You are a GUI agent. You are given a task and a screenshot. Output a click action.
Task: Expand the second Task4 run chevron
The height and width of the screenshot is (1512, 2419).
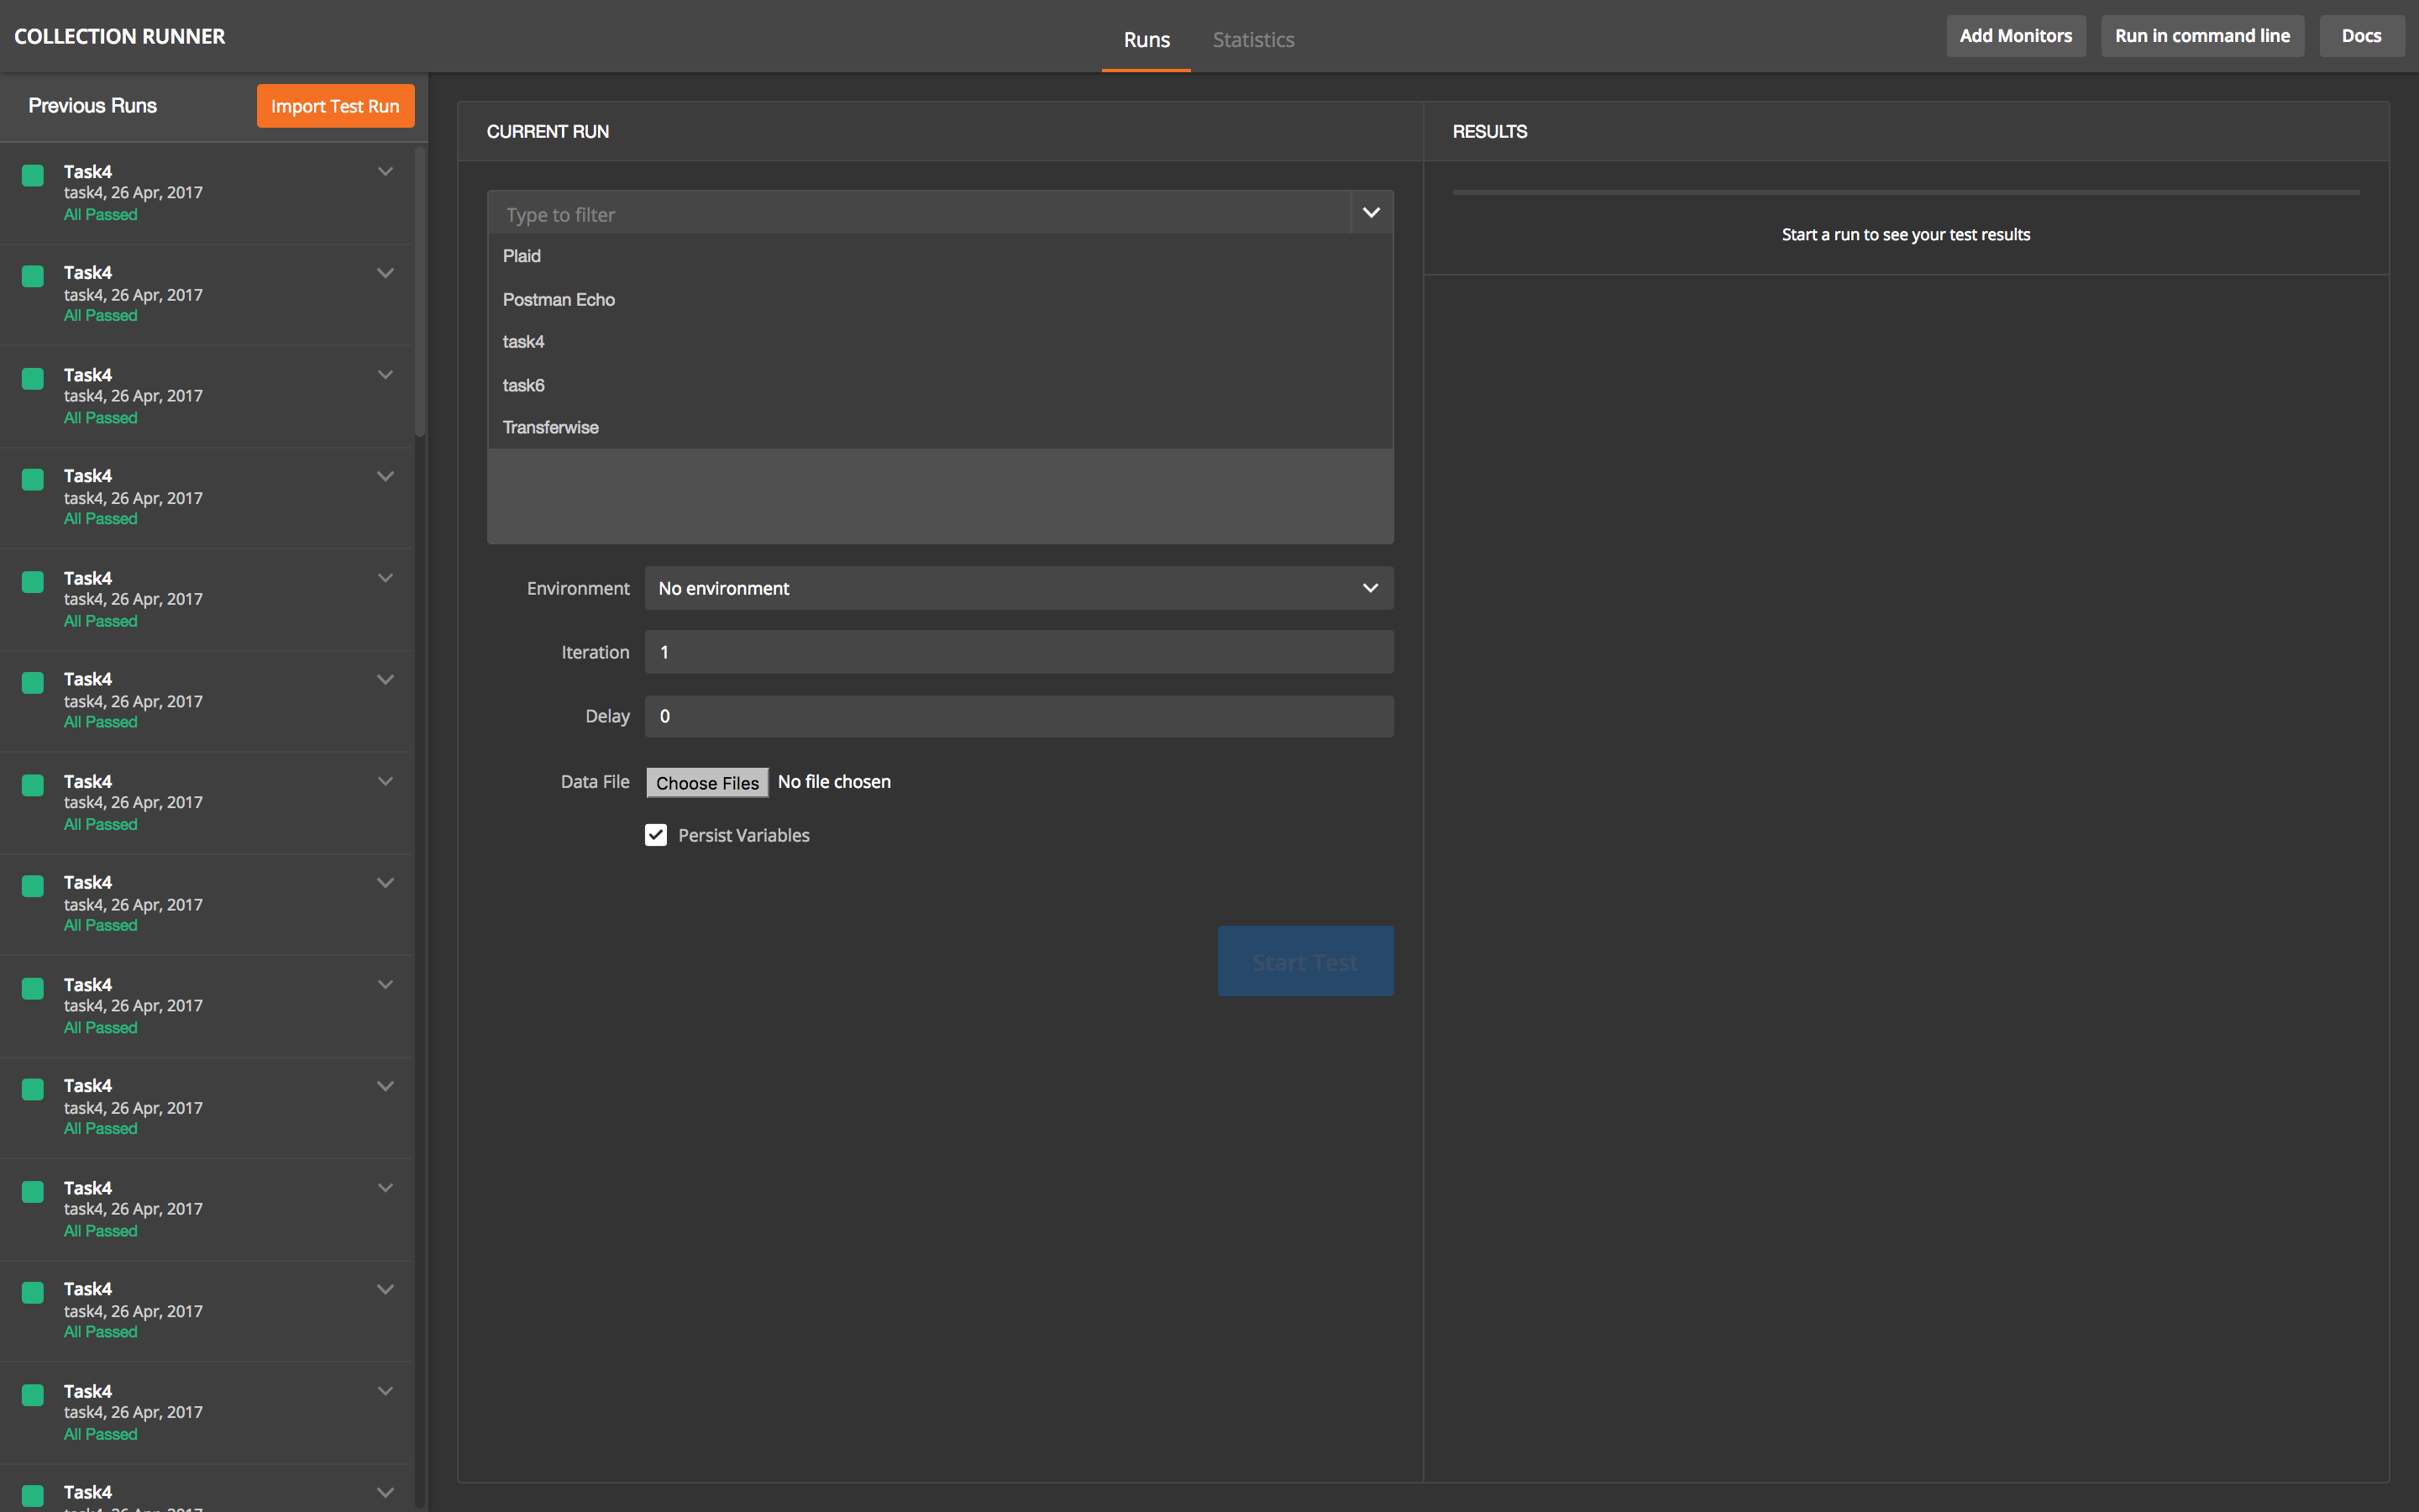(385, 273)
